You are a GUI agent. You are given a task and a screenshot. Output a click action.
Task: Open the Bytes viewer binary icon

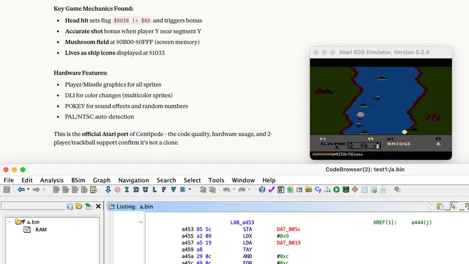coord(281,189)
